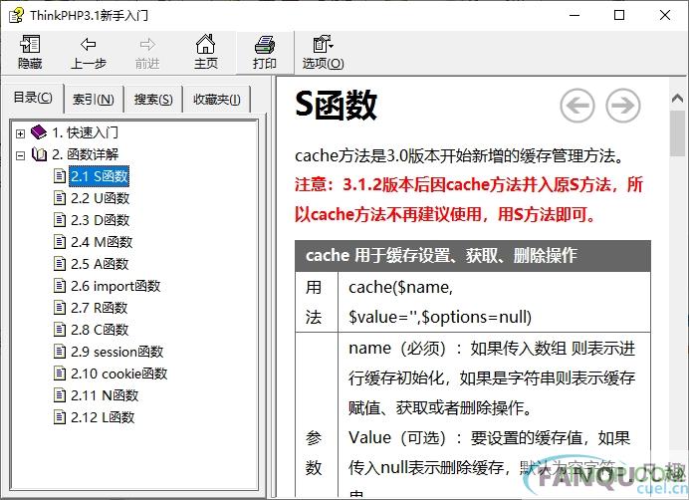Go back with the 上一步 arrow icon

click(x=89, y=45)
